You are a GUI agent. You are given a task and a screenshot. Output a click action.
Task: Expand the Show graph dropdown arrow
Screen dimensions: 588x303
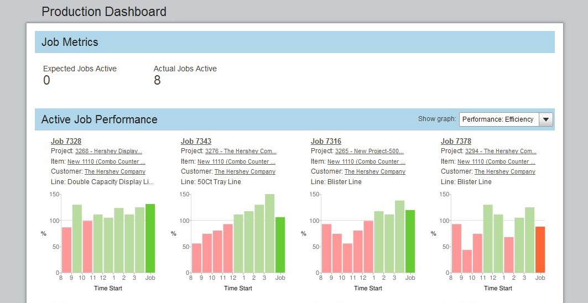[545, 119]
